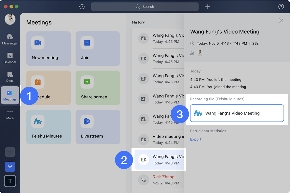Go to Docs in the sidebar

pos(10,77)
